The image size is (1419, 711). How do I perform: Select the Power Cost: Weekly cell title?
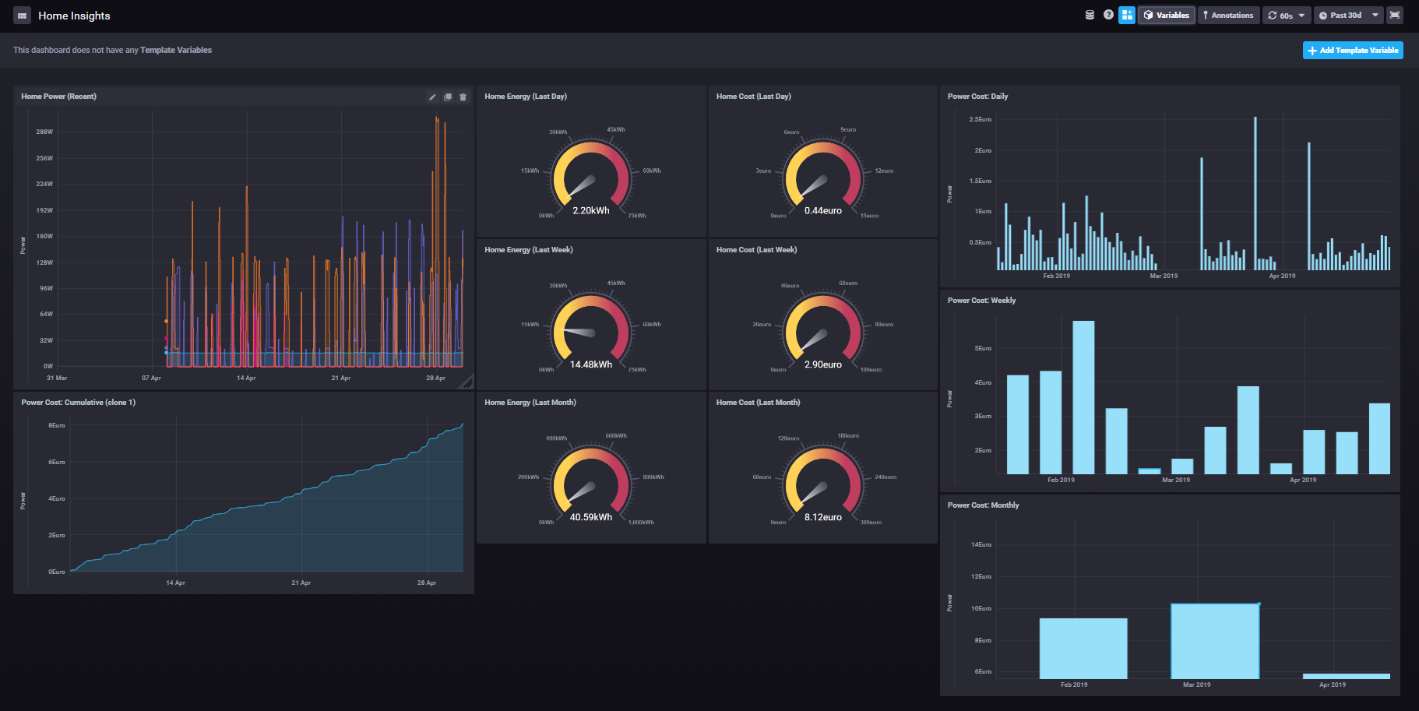click(981, 301)
